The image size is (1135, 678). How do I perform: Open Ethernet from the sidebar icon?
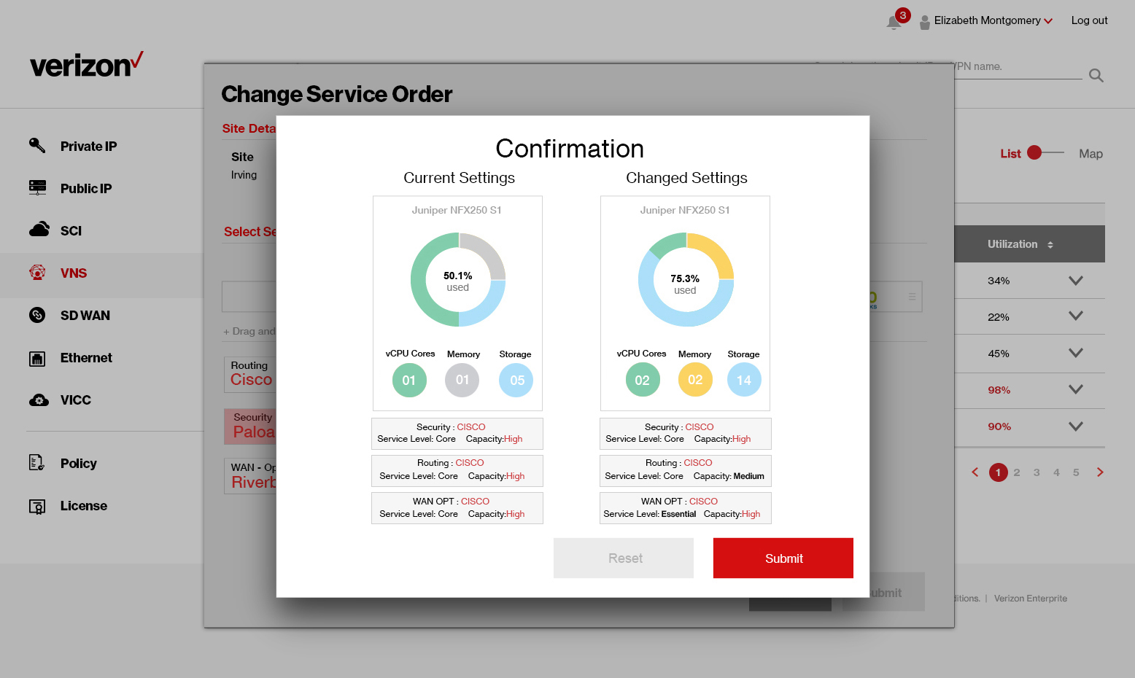37,357
